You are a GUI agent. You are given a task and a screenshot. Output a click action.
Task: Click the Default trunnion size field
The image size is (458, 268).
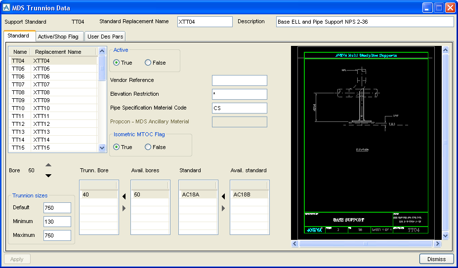(57, 208)
